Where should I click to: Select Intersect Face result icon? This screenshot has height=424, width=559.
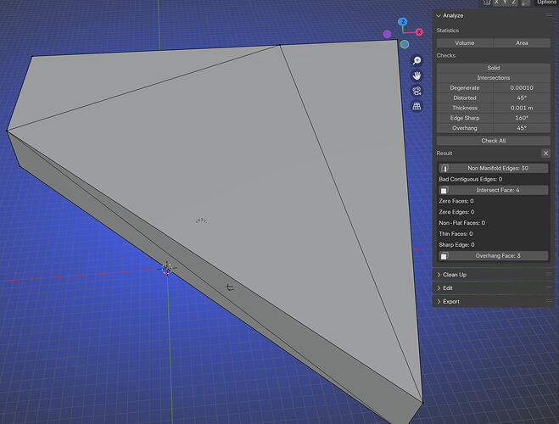click(x=444, y=190)
